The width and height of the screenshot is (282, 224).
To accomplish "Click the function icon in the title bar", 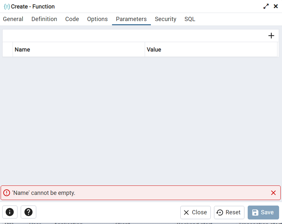I will pos(7,6).
